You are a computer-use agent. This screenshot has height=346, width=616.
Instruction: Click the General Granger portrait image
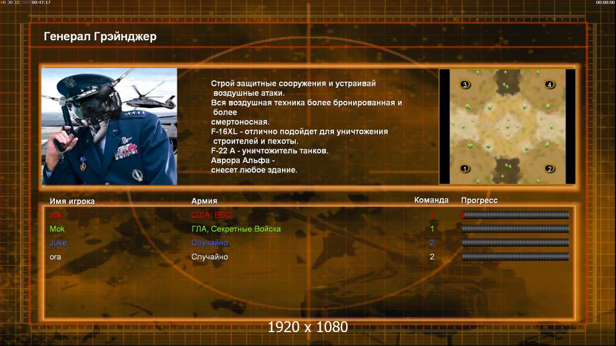tap(110, 126)
